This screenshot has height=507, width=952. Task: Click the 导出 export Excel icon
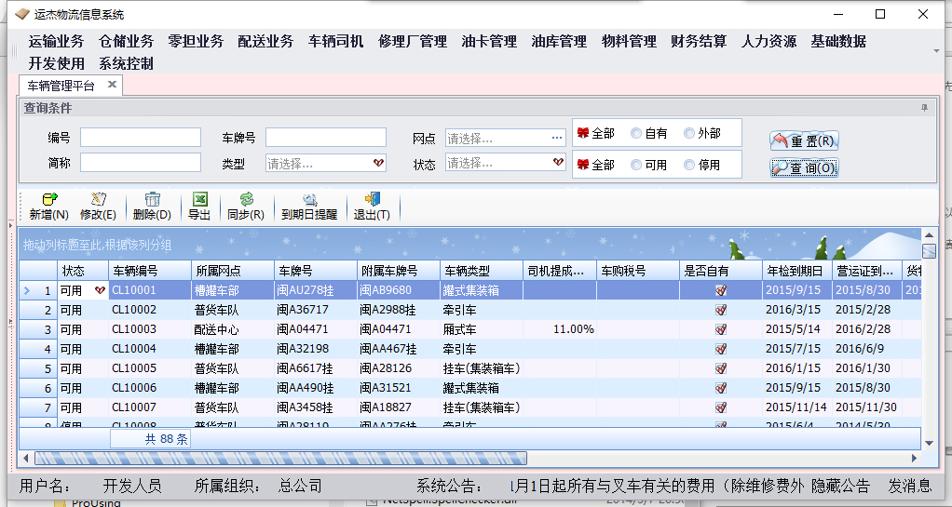pyautogui.click(x=199, y=199)
